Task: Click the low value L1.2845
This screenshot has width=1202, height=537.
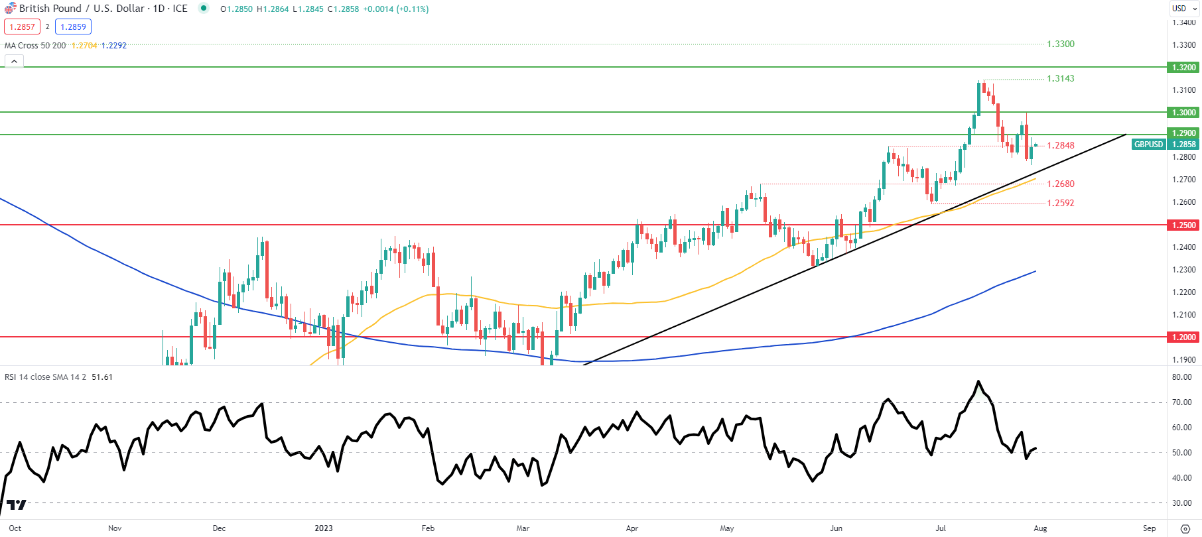Action: pyautogui.click(x=308, y=9)
